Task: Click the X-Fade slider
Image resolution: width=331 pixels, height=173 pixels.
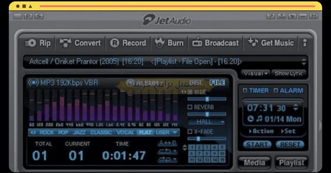Action: [207, 139]
